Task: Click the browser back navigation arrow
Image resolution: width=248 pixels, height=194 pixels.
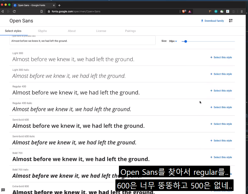Action: pos(3,11)
